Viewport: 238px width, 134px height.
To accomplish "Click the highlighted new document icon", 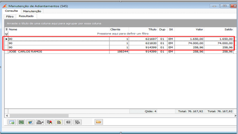I will coord(59,122).
